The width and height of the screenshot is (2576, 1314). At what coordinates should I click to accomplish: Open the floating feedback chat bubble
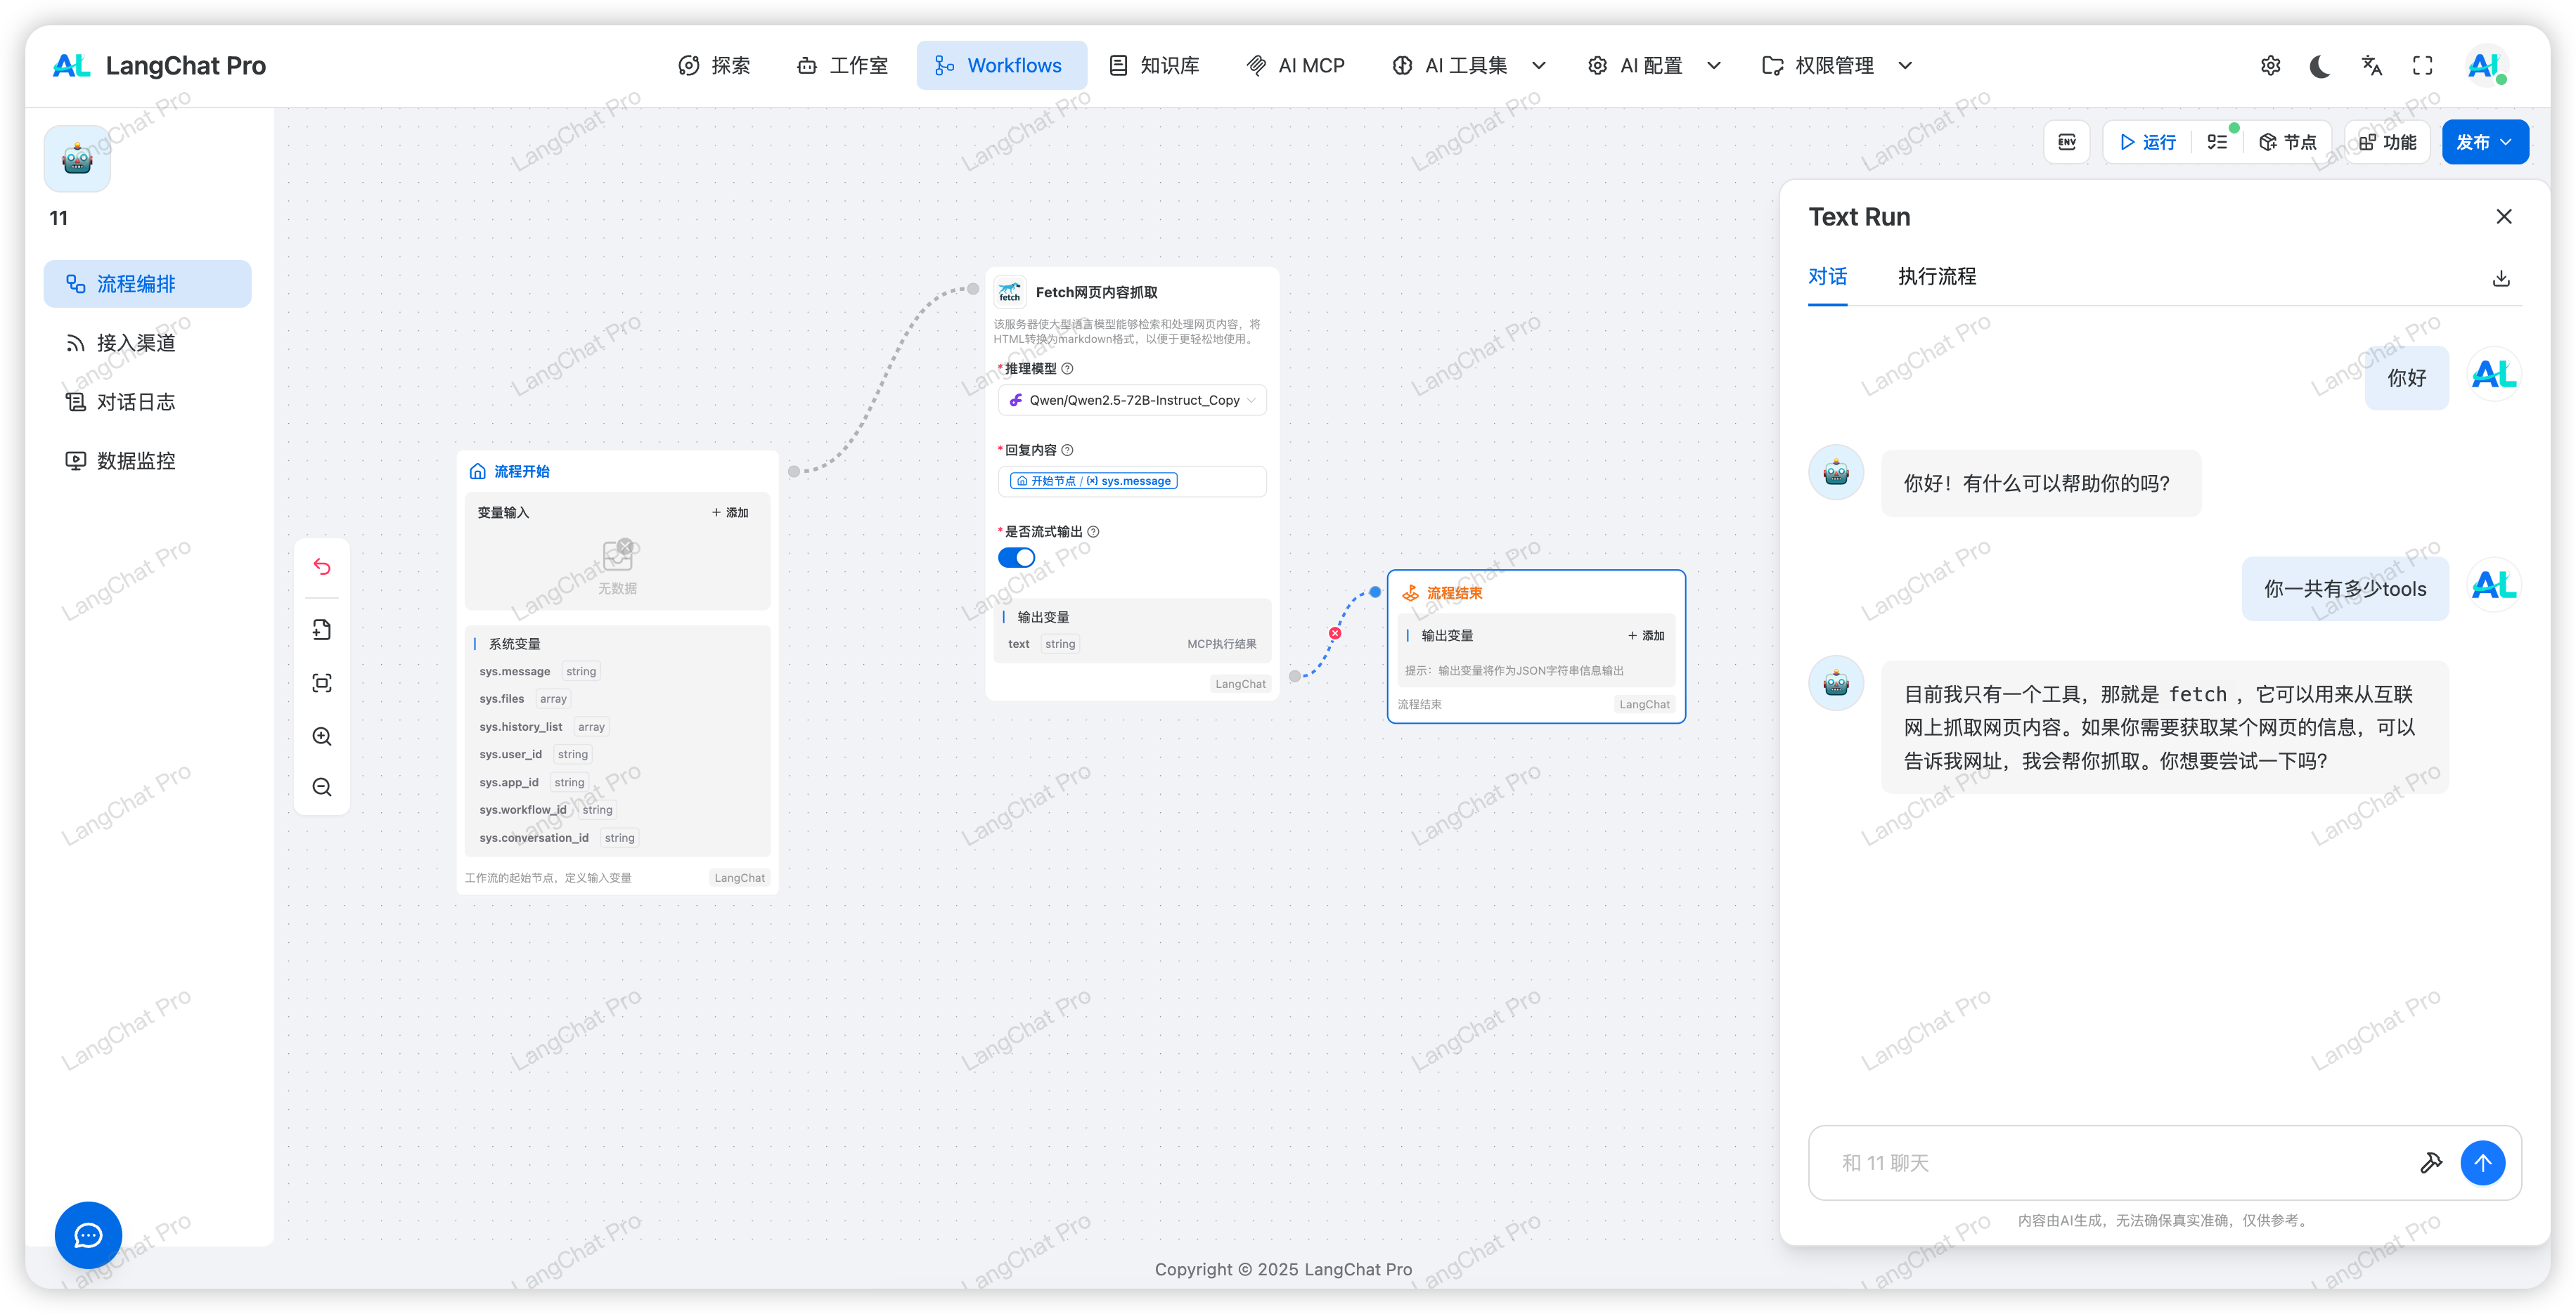(88, 1235)
